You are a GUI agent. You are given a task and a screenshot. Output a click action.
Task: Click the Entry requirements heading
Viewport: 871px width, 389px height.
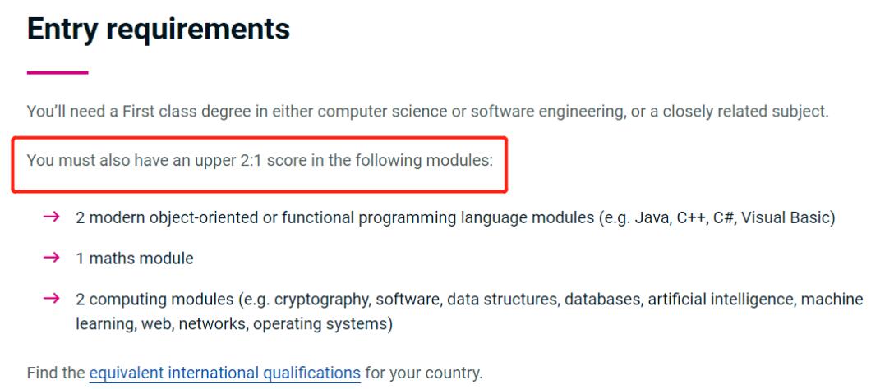[158, 30]
